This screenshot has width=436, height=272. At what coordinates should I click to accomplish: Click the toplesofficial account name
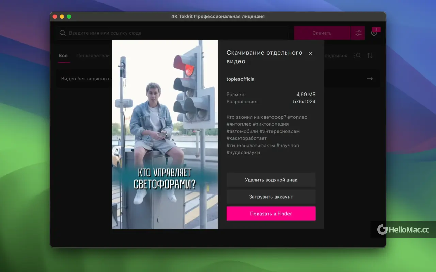coord(241,79)
